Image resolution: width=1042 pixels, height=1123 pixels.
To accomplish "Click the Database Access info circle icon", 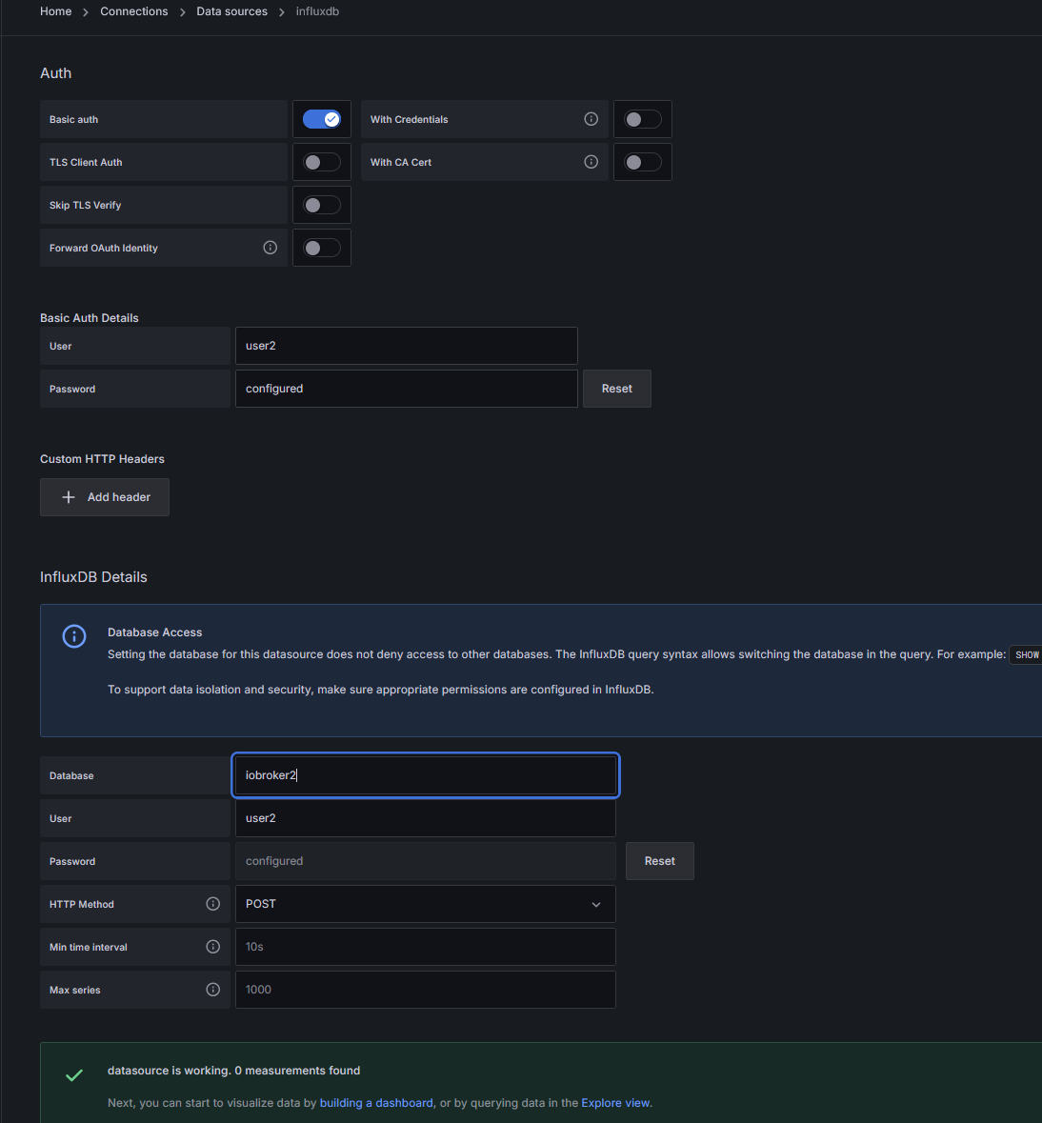I will click(74, 636).
